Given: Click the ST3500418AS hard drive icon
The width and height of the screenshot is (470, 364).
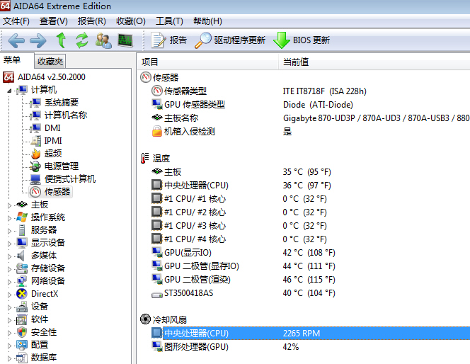Looking at the screenshot, I should (156, 294).
